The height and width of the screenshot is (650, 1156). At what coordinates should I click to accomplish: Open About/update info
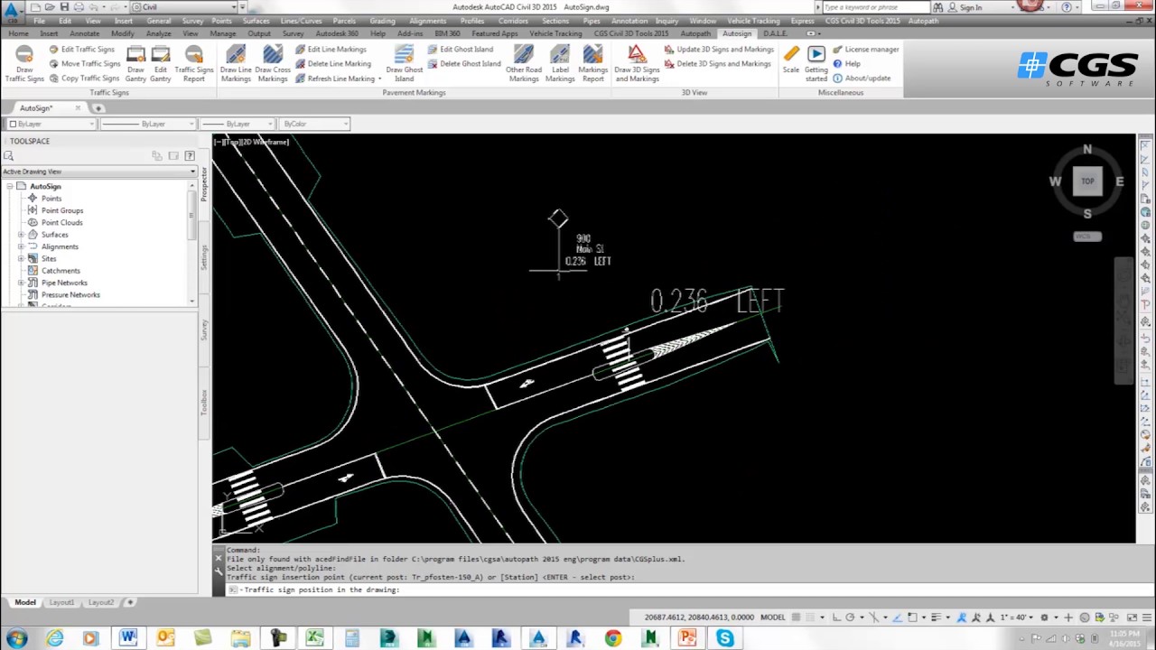861,79
